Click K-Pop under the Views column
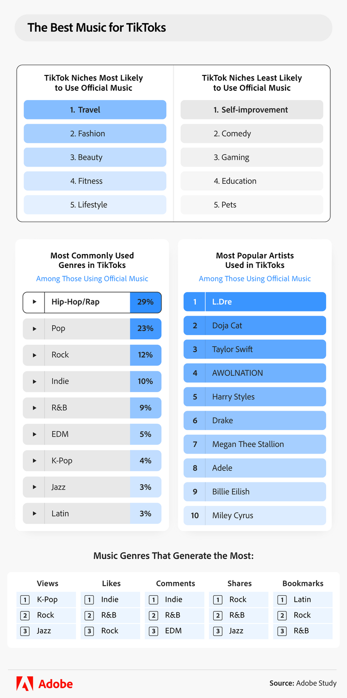The image size is (347, 698). [47, 599]
